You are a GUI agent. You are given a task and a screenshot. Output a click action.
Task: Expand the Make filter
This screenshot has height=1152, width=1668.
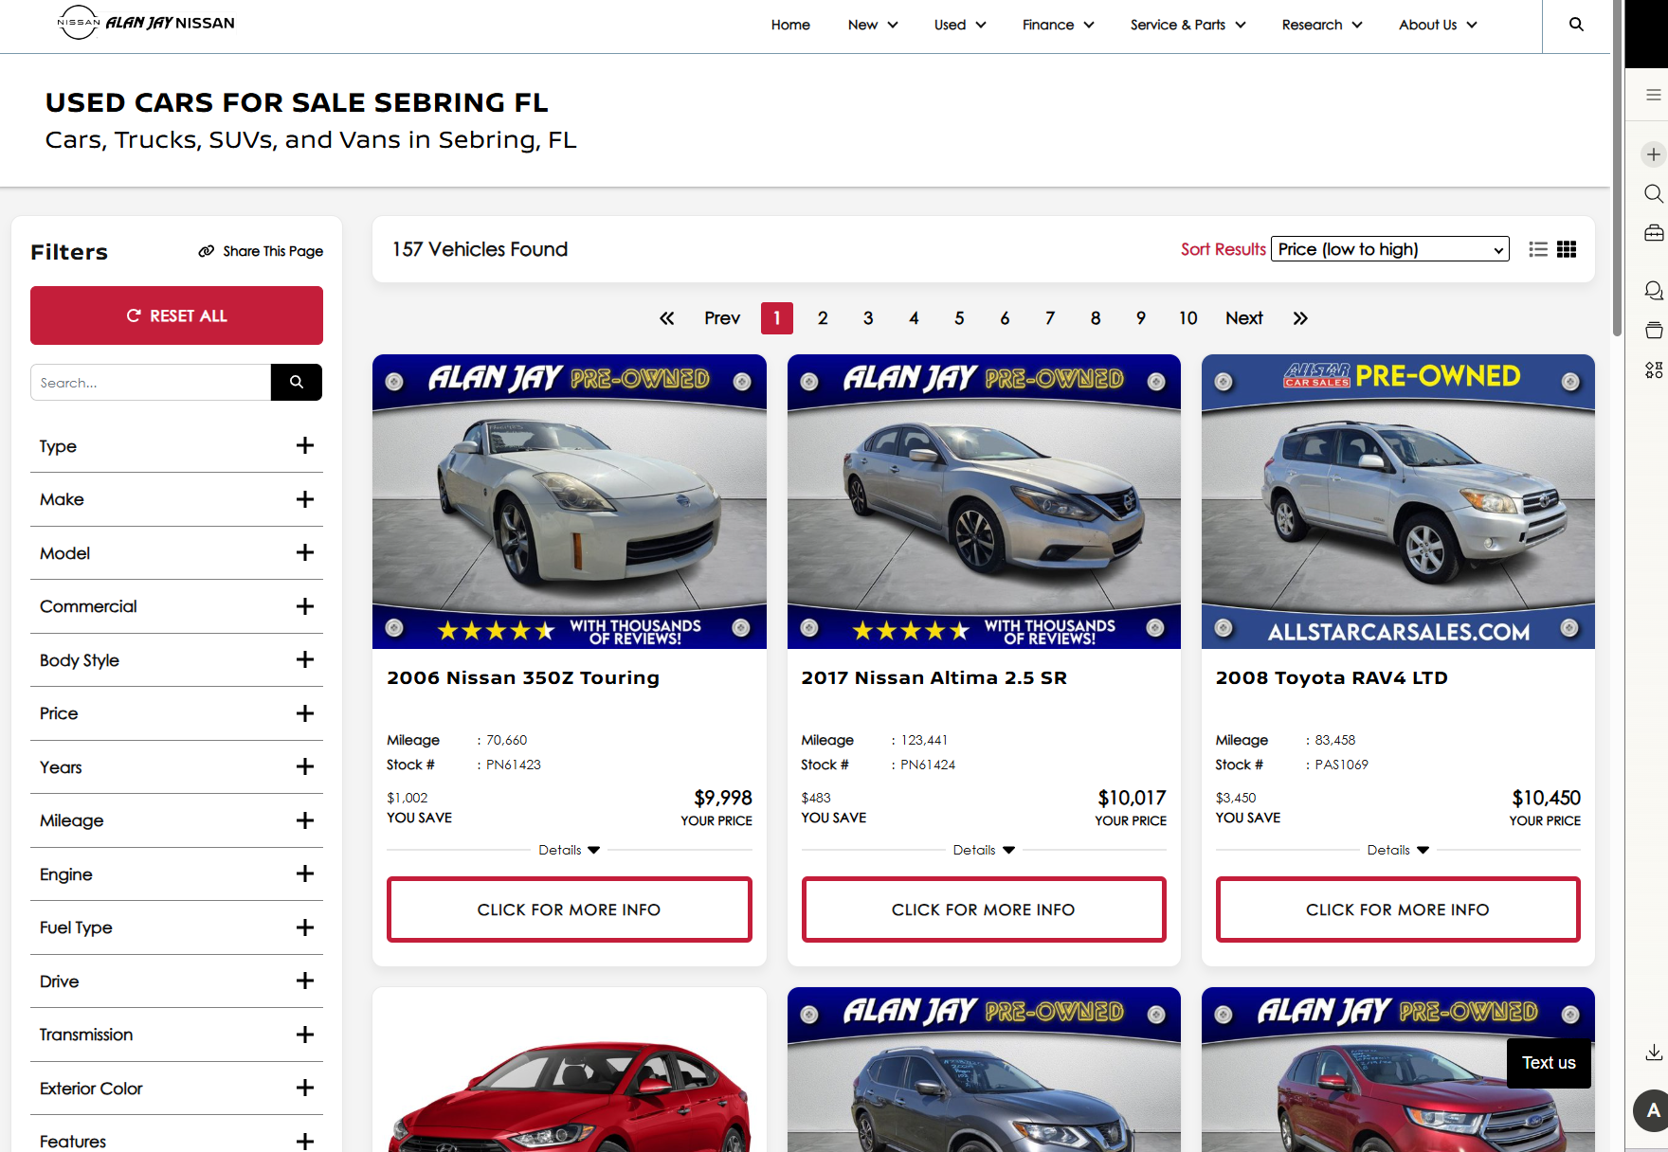pos(176,499)
